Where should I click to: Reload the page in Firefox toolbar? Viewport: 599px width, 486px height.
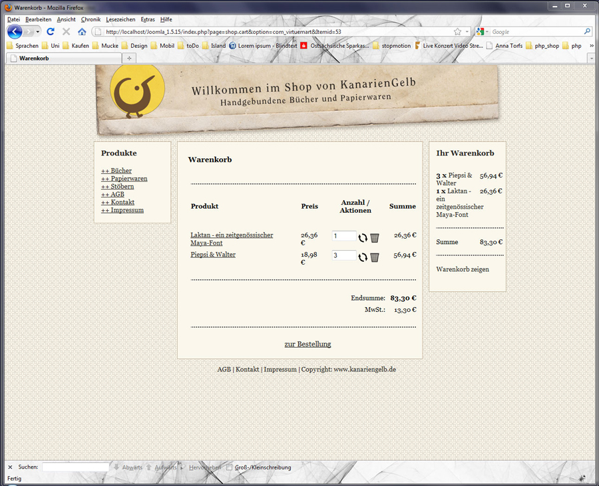tap(51, 32)
